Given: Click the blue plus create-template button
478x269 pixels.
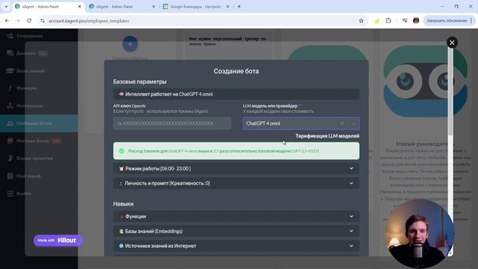Looking at the screenshot, I should [130, 44].
